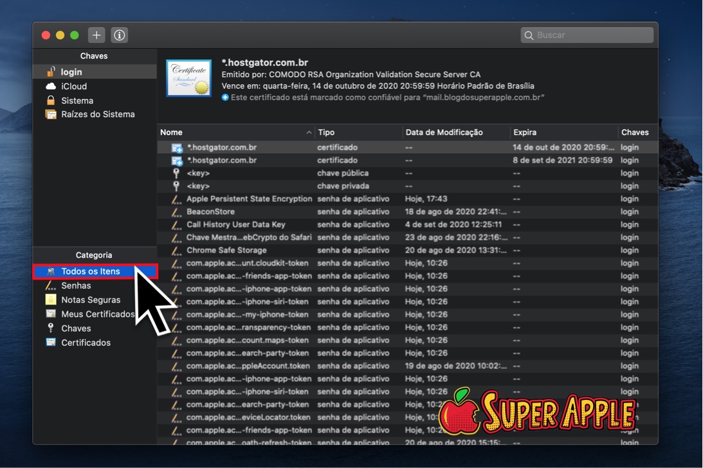The image size is (703, 468).
Task: Sort by Data de Modificação column
Action: click(444, 132)
